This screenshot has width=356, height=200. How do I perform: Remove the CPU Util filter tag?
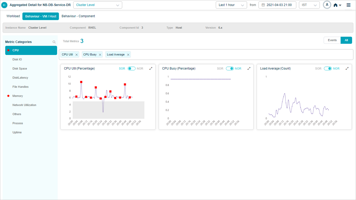click(x=77, y=55)
